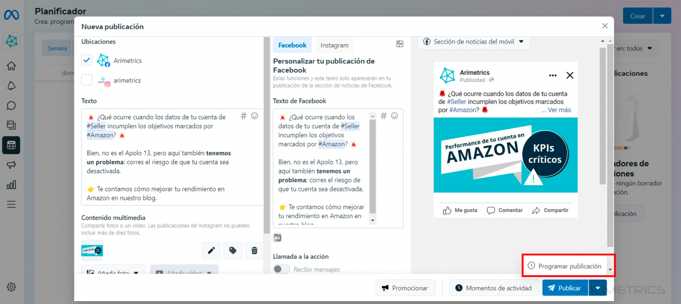The width and height of the screenshot is (681, 304).
Task: Click the uploaded Amazon image thumbnail
Action: (92, 250)
